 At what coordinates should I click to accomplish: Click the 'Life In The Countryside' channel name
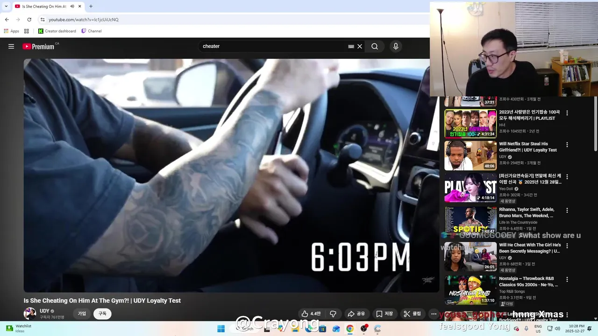pyautogui.click(x=518, y=223)
